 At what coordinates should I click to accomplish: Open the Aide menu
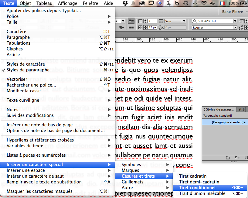[108, 3]
